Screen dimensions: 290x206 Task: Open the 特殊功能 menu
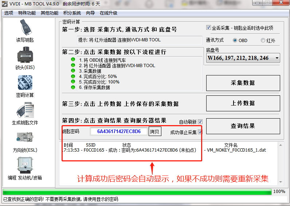click(27, 13)
